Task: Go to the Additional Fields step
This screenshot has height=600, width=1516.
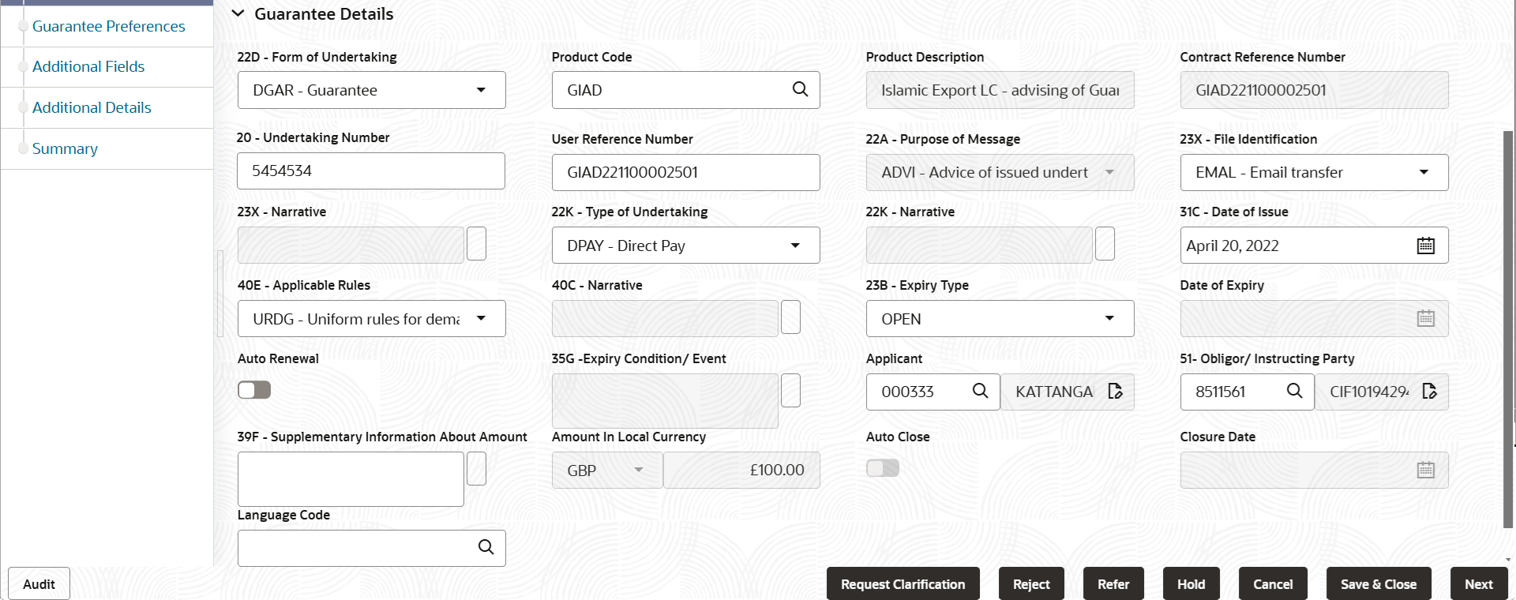Action: (x=88, y=67)
